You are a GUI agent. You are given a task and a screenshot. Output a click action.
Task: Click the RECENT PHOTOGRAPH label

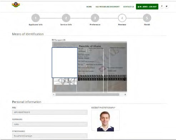pyautogui.click(x=103, y=108)
